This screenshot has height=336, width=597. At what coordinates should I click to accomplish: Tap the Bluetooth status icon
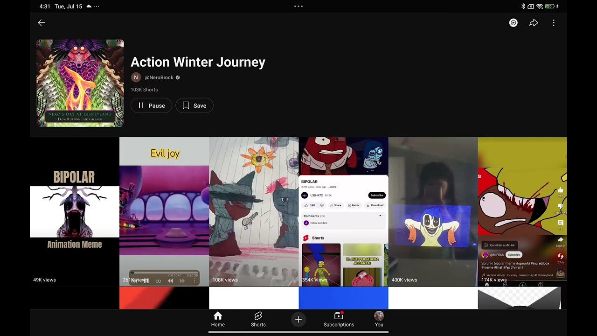(x=523, y=7)
